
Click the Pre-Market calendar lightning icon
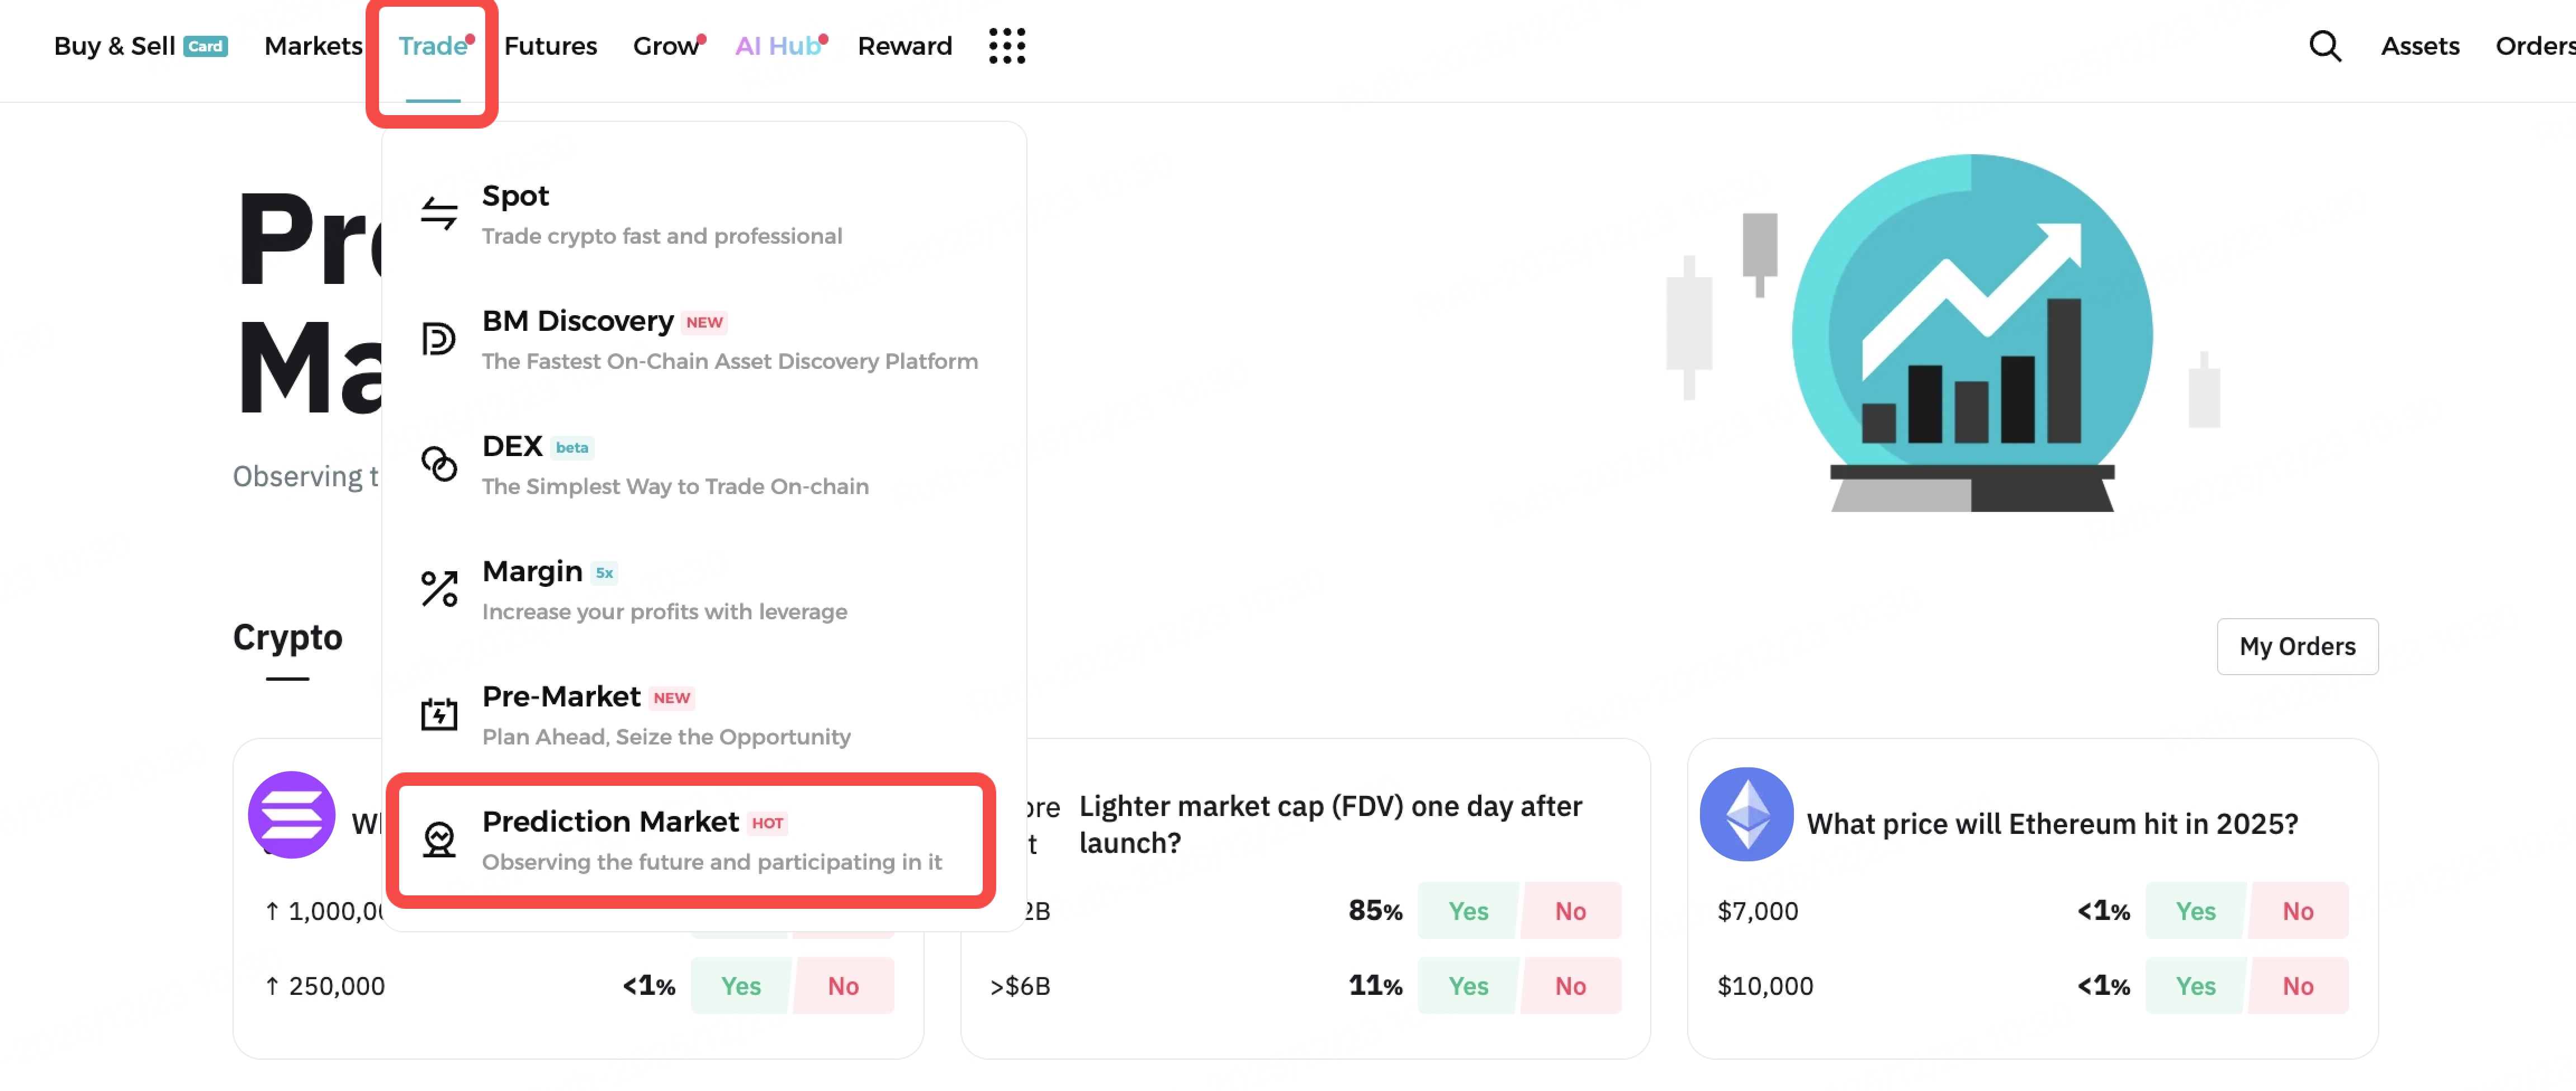(x=439, y=714)
